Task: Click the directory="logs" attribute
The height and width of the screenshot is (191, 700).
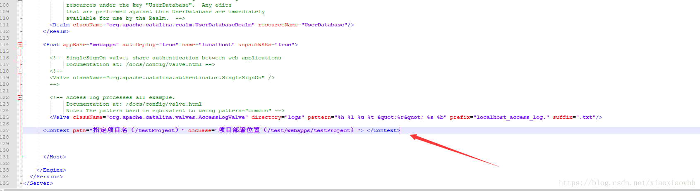Action: (278, 117)
